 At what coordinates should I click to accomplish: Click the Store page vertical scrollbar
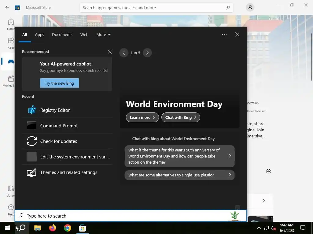311,57
